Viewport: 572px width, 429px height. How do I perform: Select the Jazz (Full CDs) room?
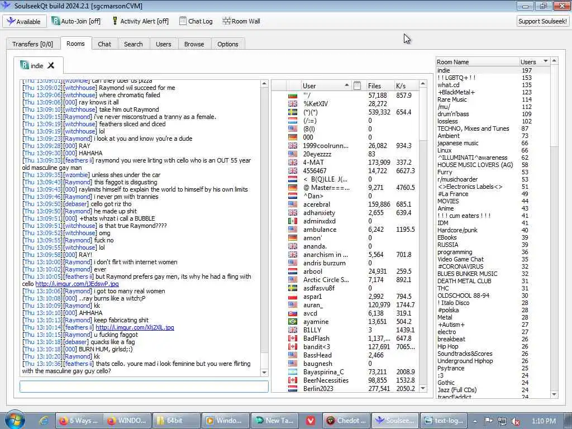[x=457, y=390]
